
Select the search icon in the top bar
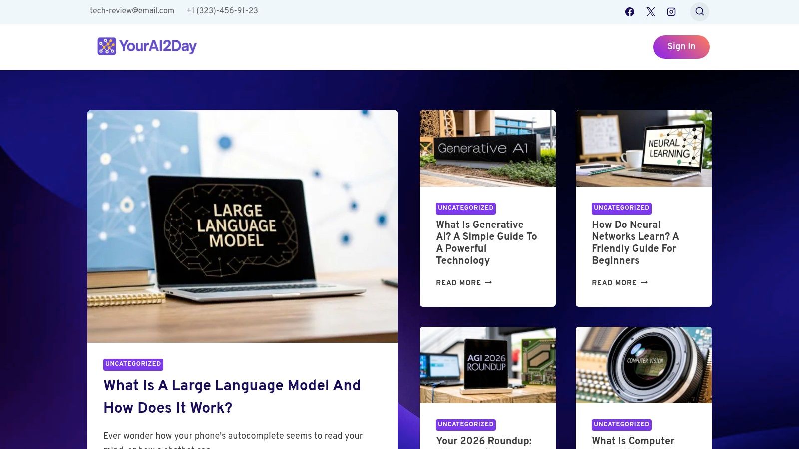(x=699, y=11)
